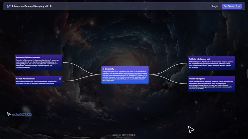
Task: Click the Artificial Intelligence (AI) node heading
Action: [199, 59]
